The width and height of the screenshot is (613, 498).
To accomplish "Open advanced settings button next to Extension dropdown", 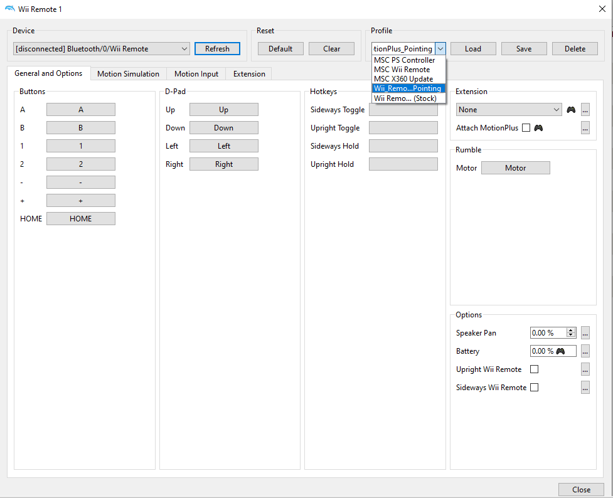I will point(585,110).
